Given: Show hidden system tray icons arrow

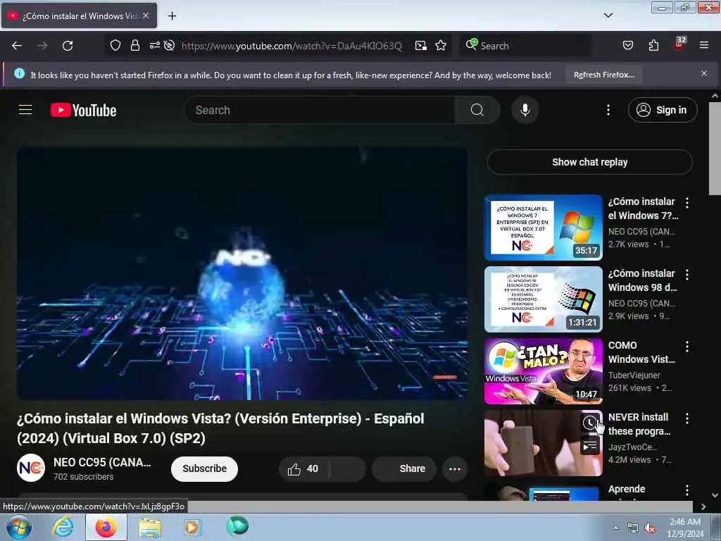Looking at the screenshot, I should click(615, 528).
